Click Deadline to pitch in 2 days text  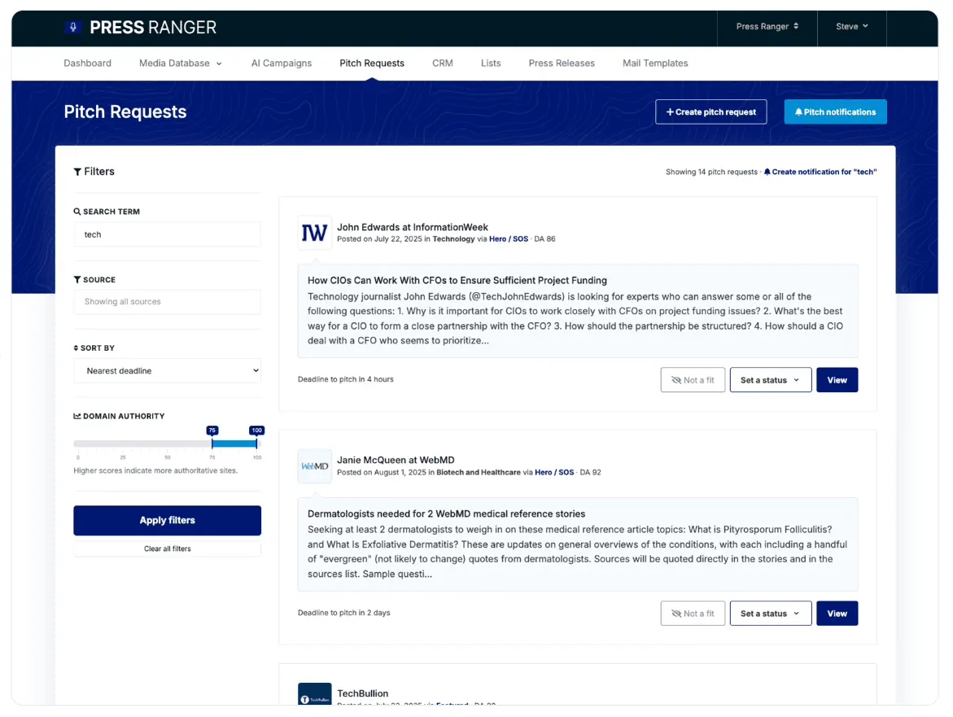344,613
